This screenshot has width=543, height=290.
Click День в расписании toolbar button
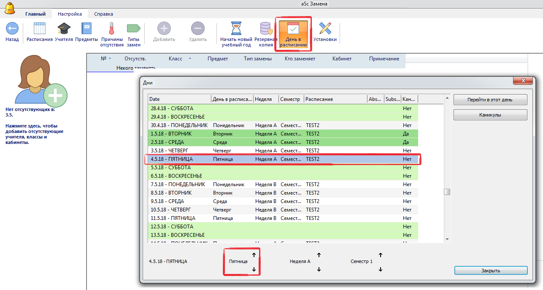click(x=293, y=34)
